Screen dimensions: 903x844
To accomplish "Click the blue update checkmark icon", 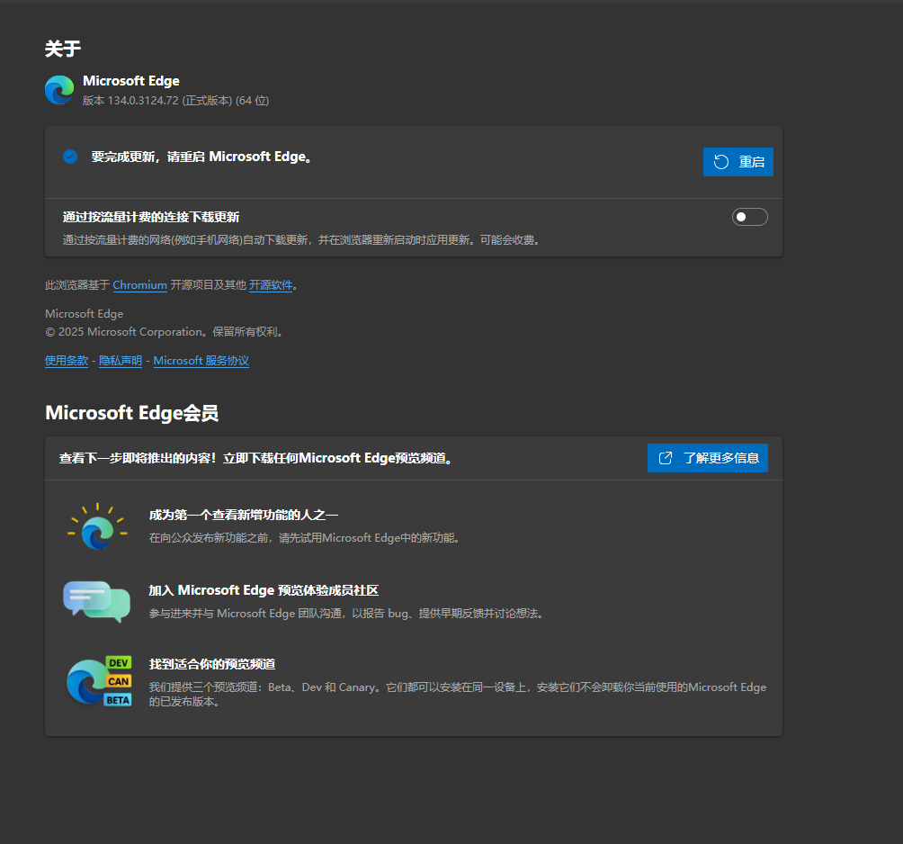I will (70, 157).
